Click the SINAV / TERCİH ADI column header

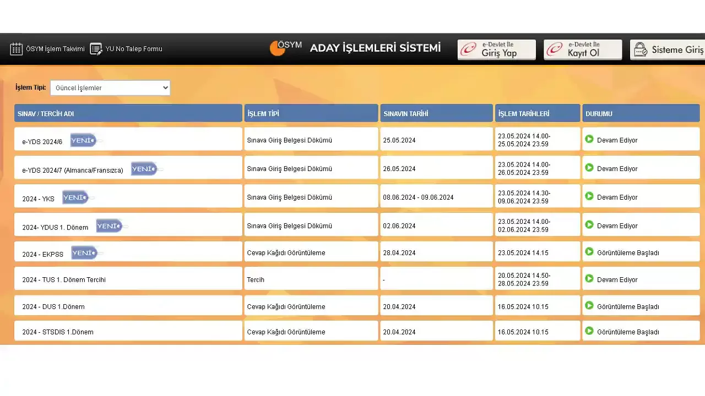coord(128,113)
